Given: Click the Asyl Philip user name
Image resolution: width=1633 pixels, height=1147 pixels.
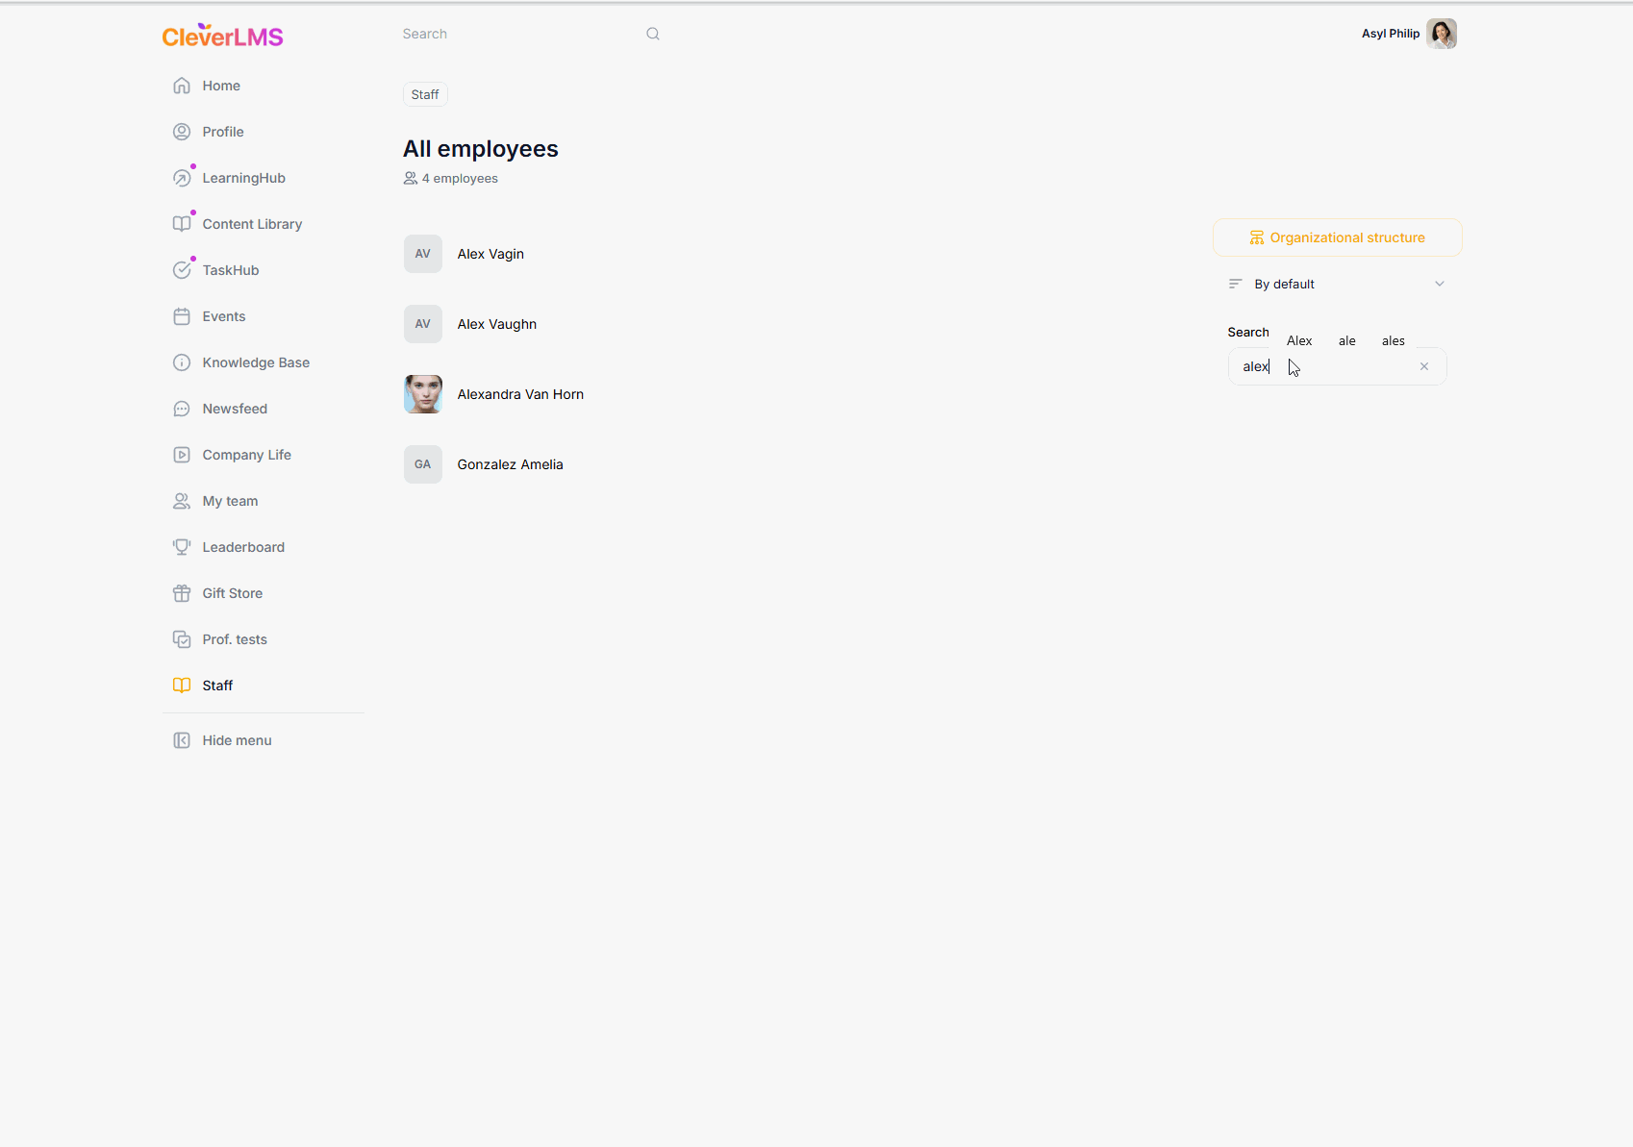Looking at the screenshot, I should click(1391, 34).
